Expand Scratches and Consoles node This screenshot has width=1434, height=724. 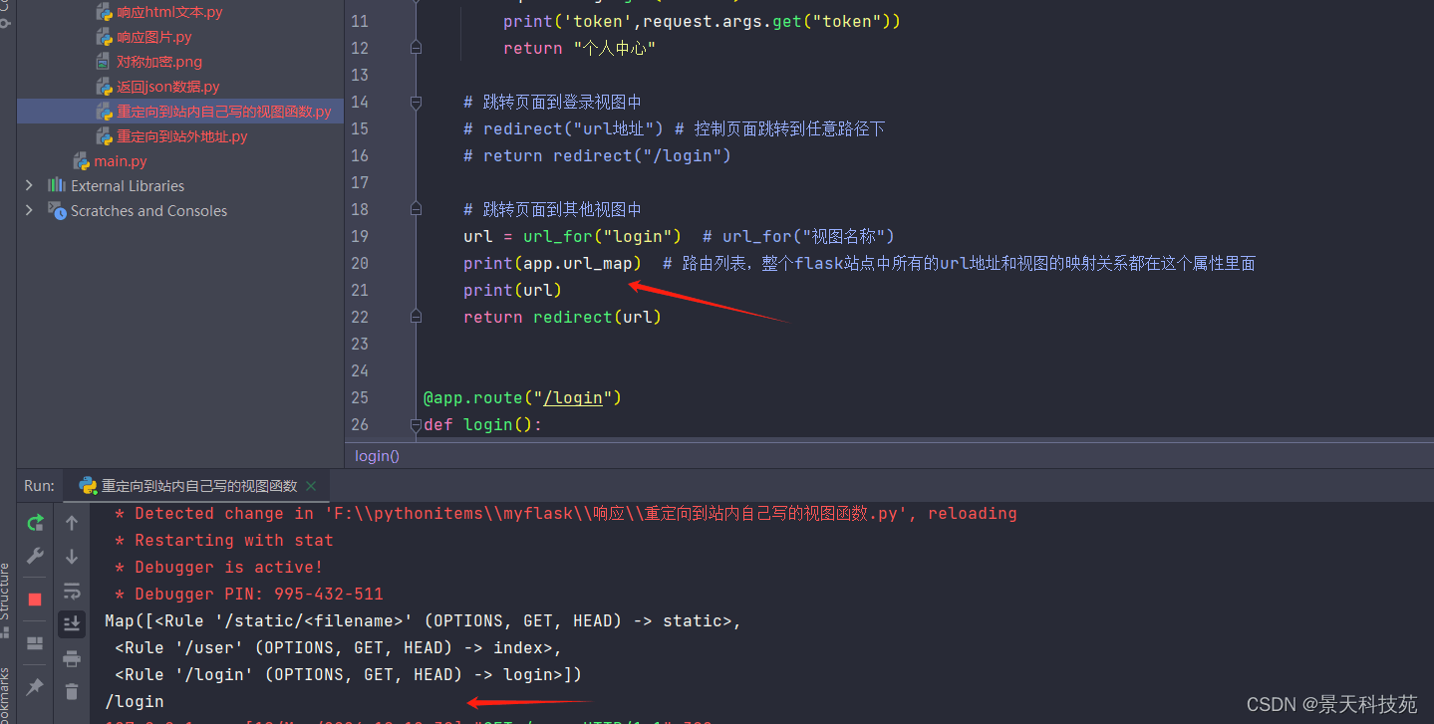pyautogui.click(x=29, y=210)
